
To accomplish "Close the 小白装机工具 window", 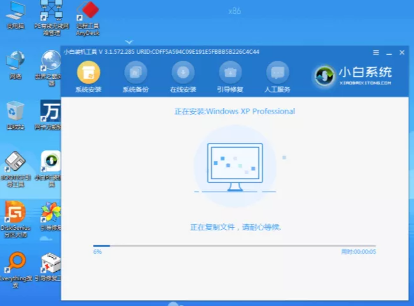I will pyautogui.click(x=402, y=53).
